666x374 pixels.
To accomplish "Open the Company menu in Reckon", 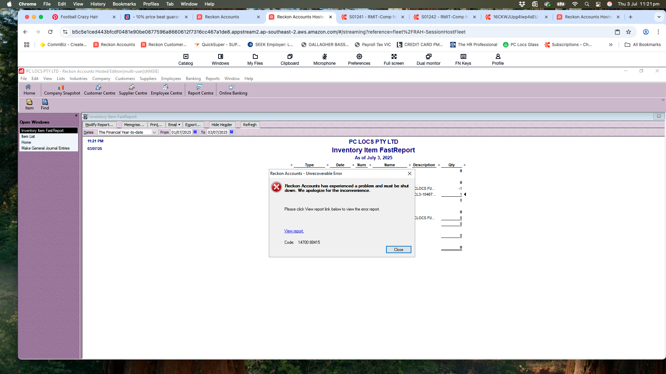I will point(101,79).
